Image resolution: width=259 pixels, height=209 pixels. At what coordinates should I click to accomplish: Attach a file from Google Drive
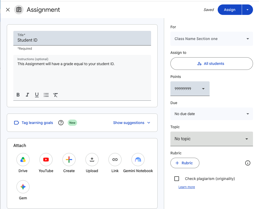23,160
